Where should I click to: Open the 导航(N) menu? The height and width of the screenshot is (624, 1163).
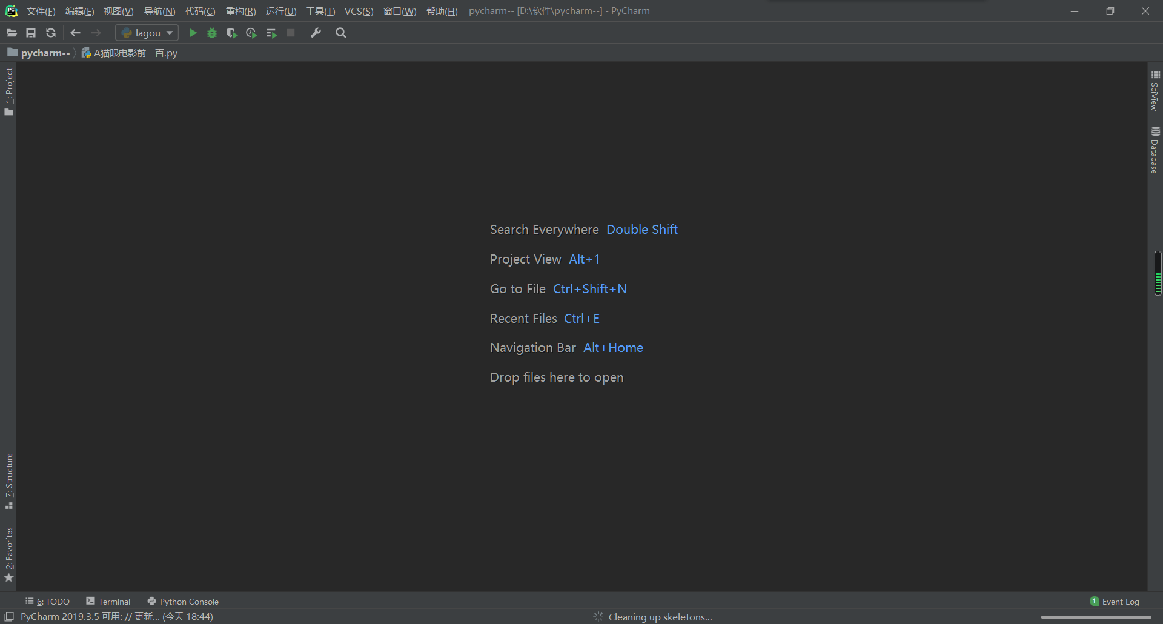click(x=160, y=12)
